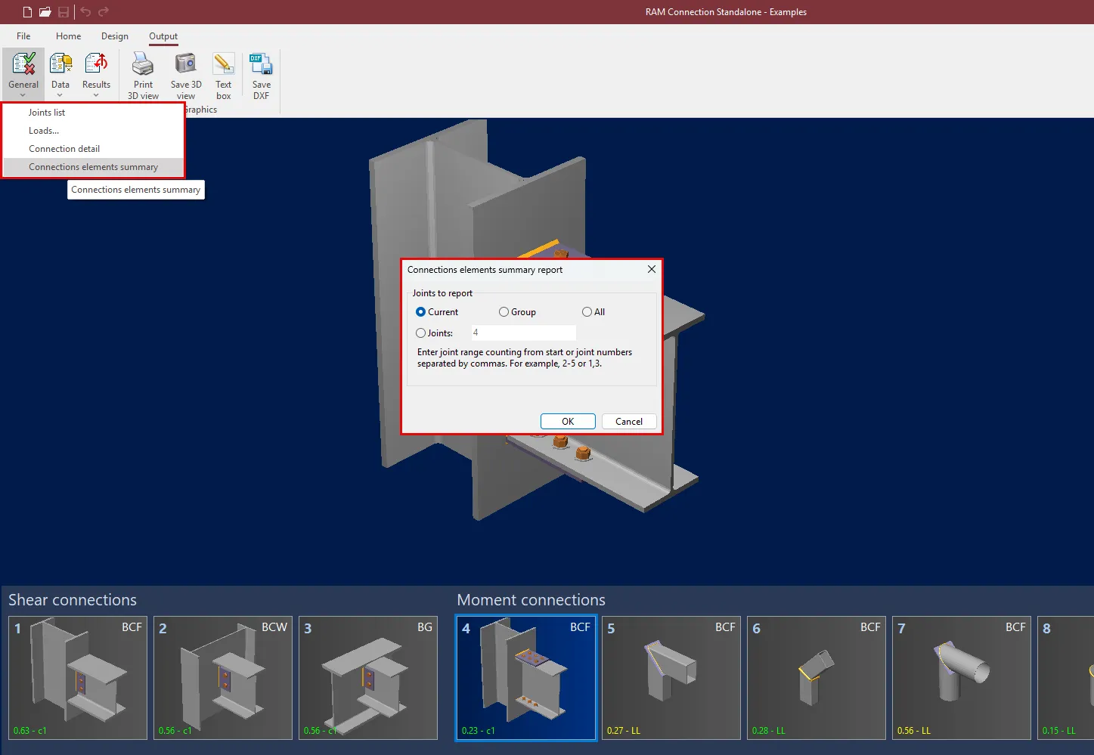Click the 0.15 - LL ratio text
Viewport: 1094px width, 755px height.
click(x=1058, y=731)
